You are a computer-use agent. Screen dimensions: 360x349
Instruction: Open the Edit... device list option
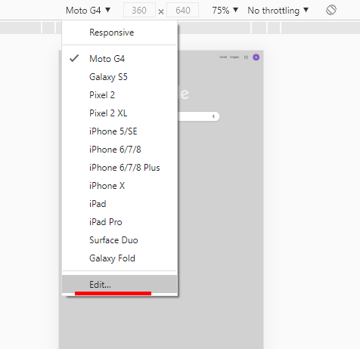tap(119, 284)
